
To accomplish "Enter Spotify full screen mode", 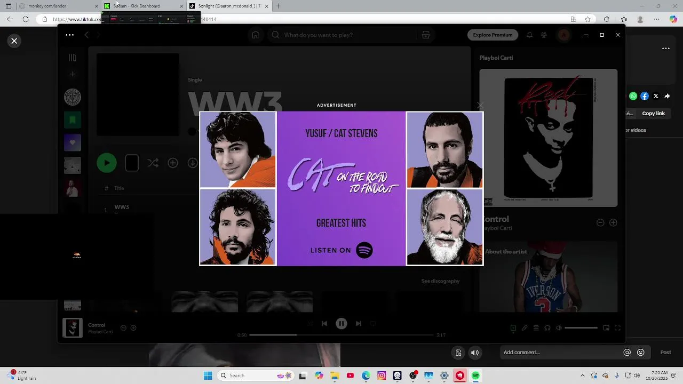I will tap(617, 328).
